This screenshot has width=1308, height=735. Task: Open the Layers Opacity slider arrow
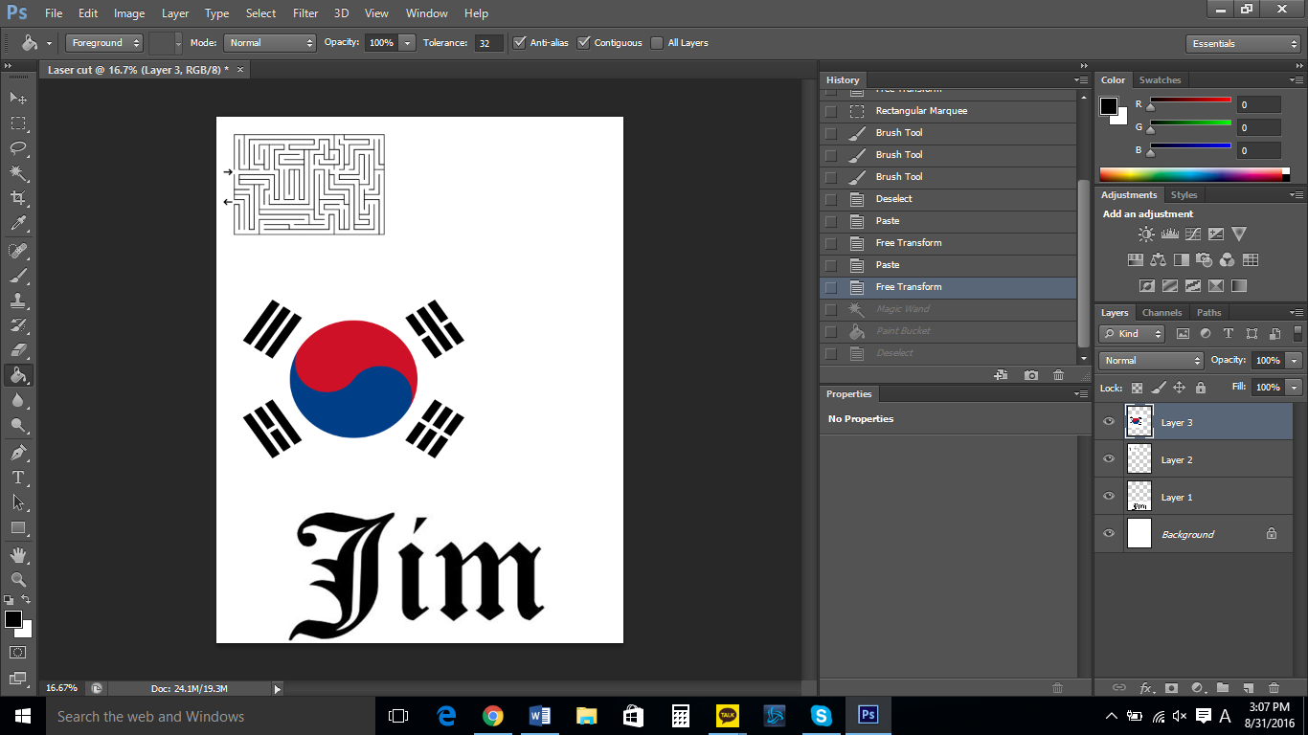coord(1295,360)
